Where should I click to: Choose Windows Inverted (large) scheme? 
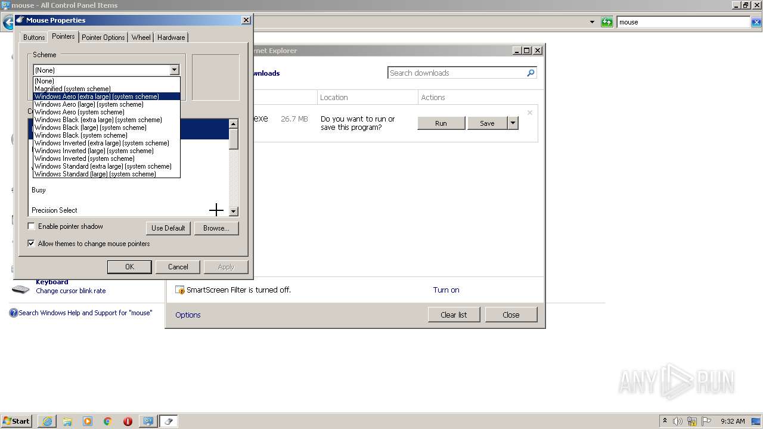106,151
